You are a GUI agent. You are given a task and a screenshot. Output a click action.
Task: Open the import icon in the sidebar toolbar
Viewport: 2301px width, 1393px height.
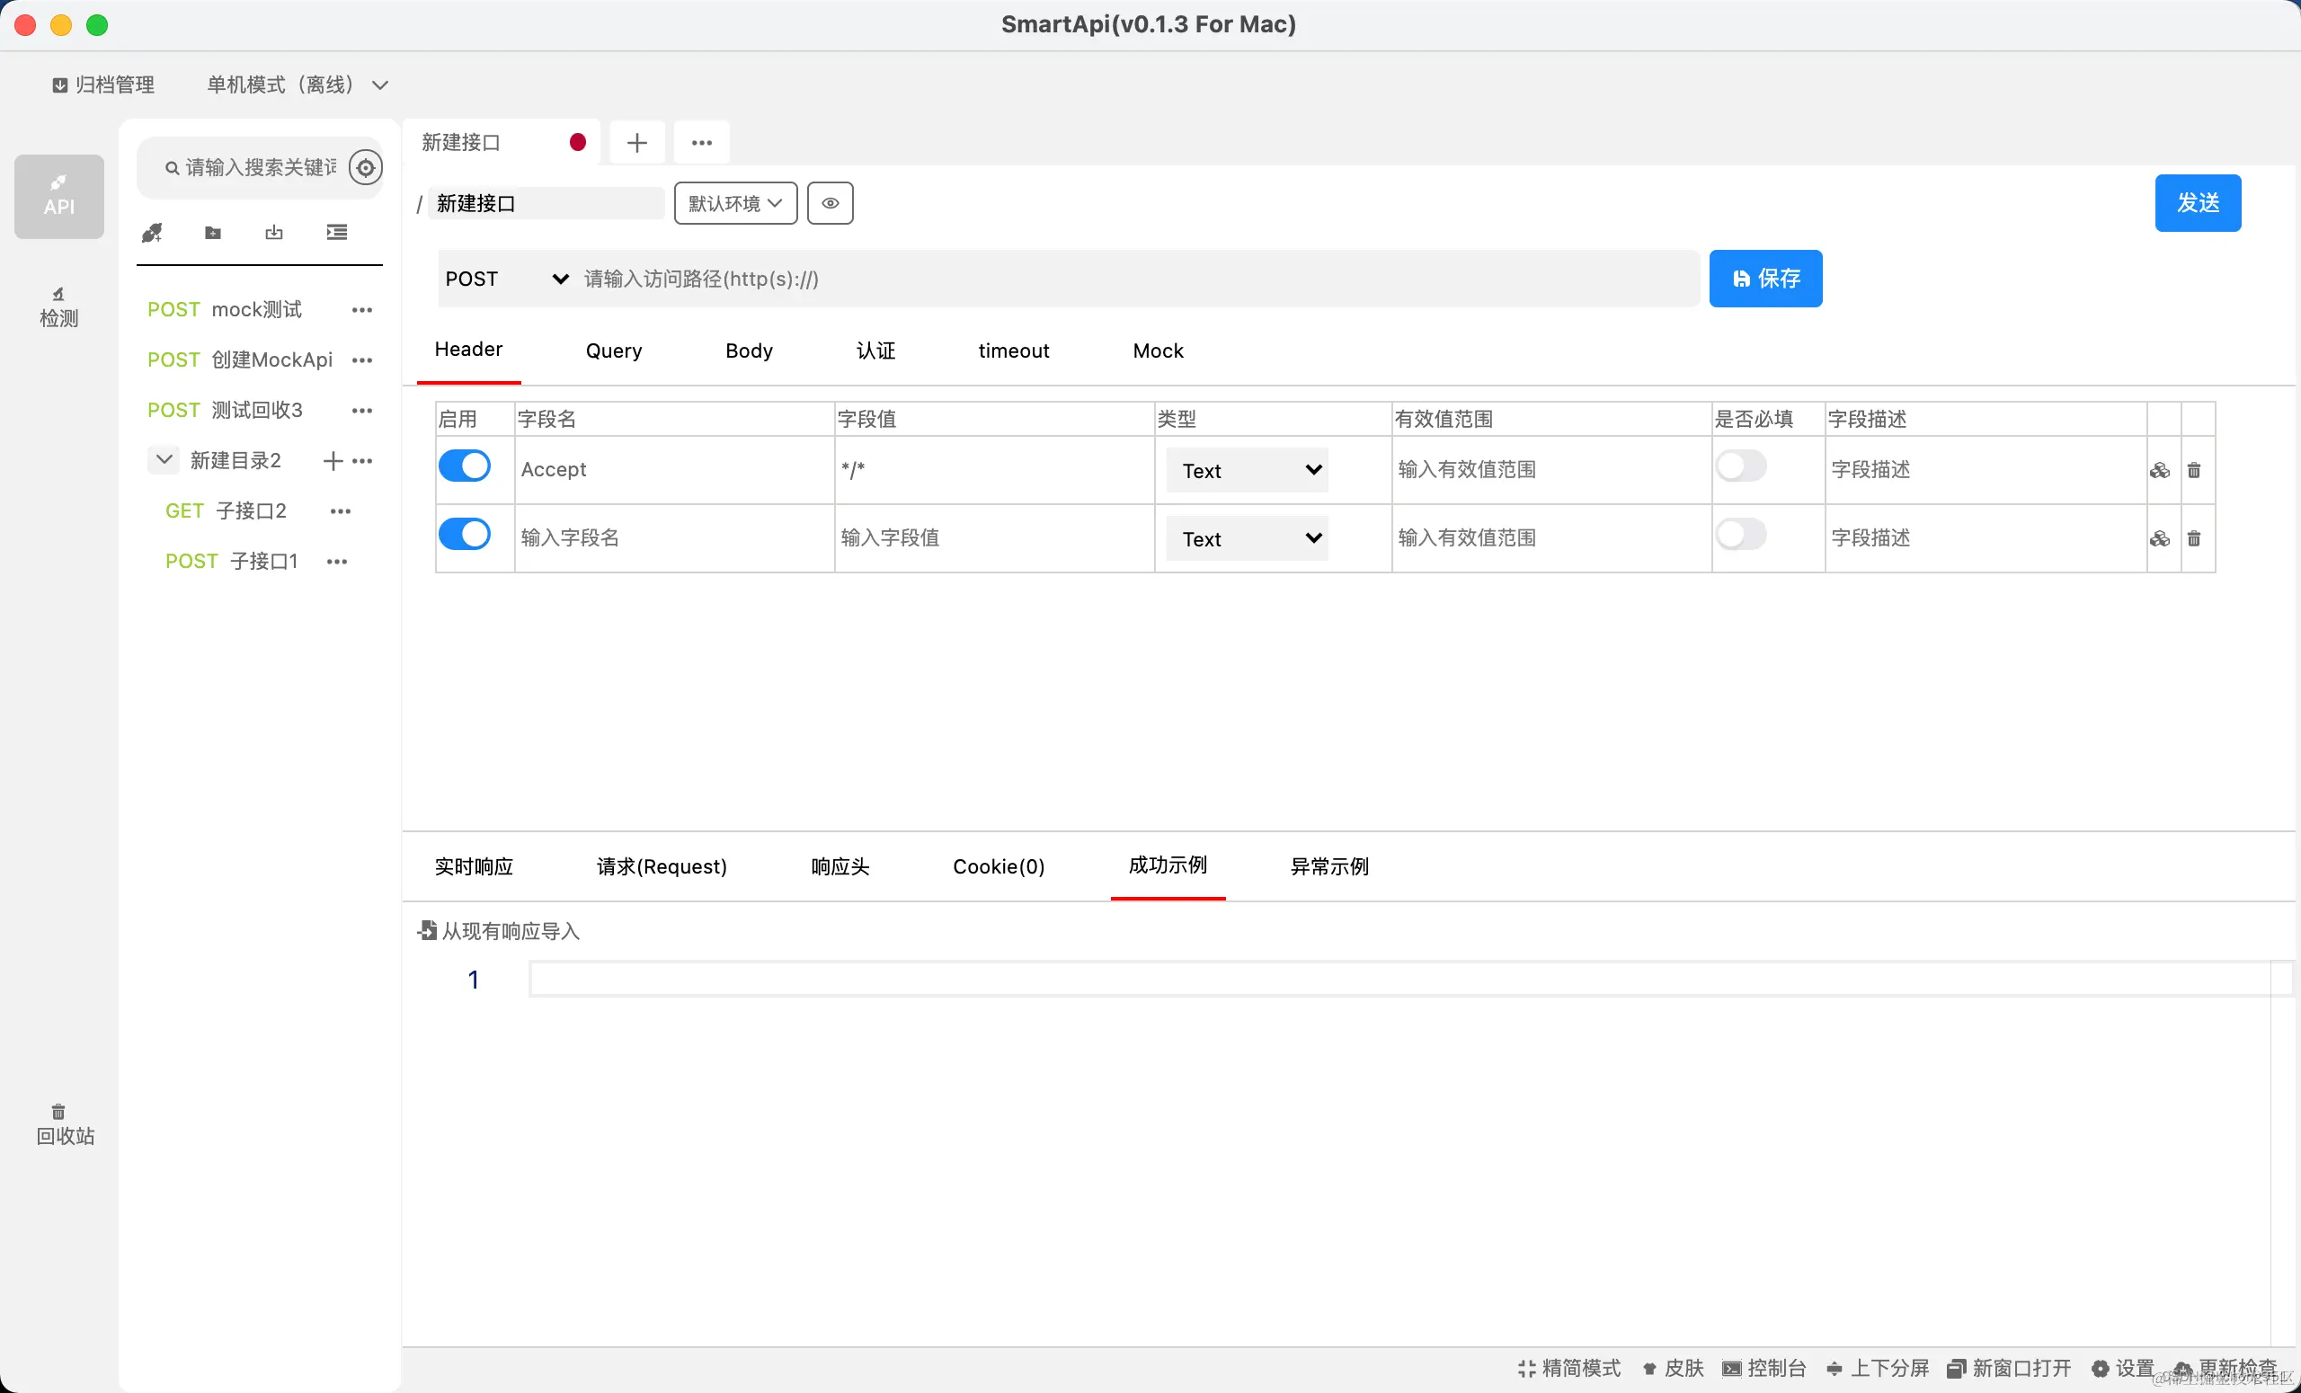(x=273, y=232)
